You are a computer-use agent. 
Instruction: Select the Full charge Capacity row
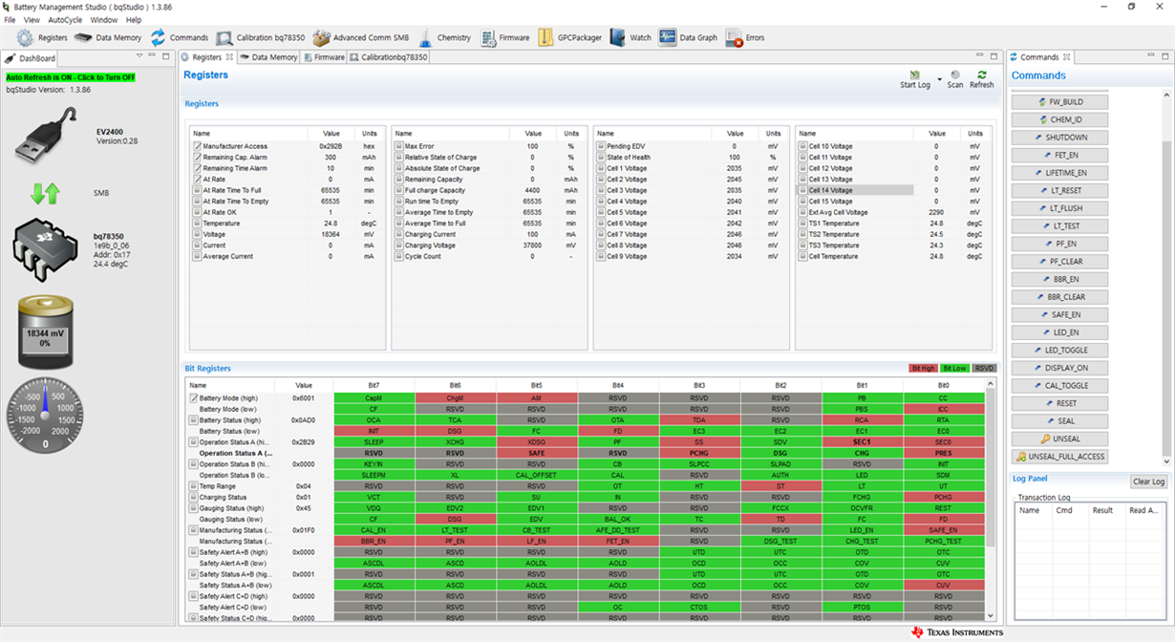click(488, 190)
